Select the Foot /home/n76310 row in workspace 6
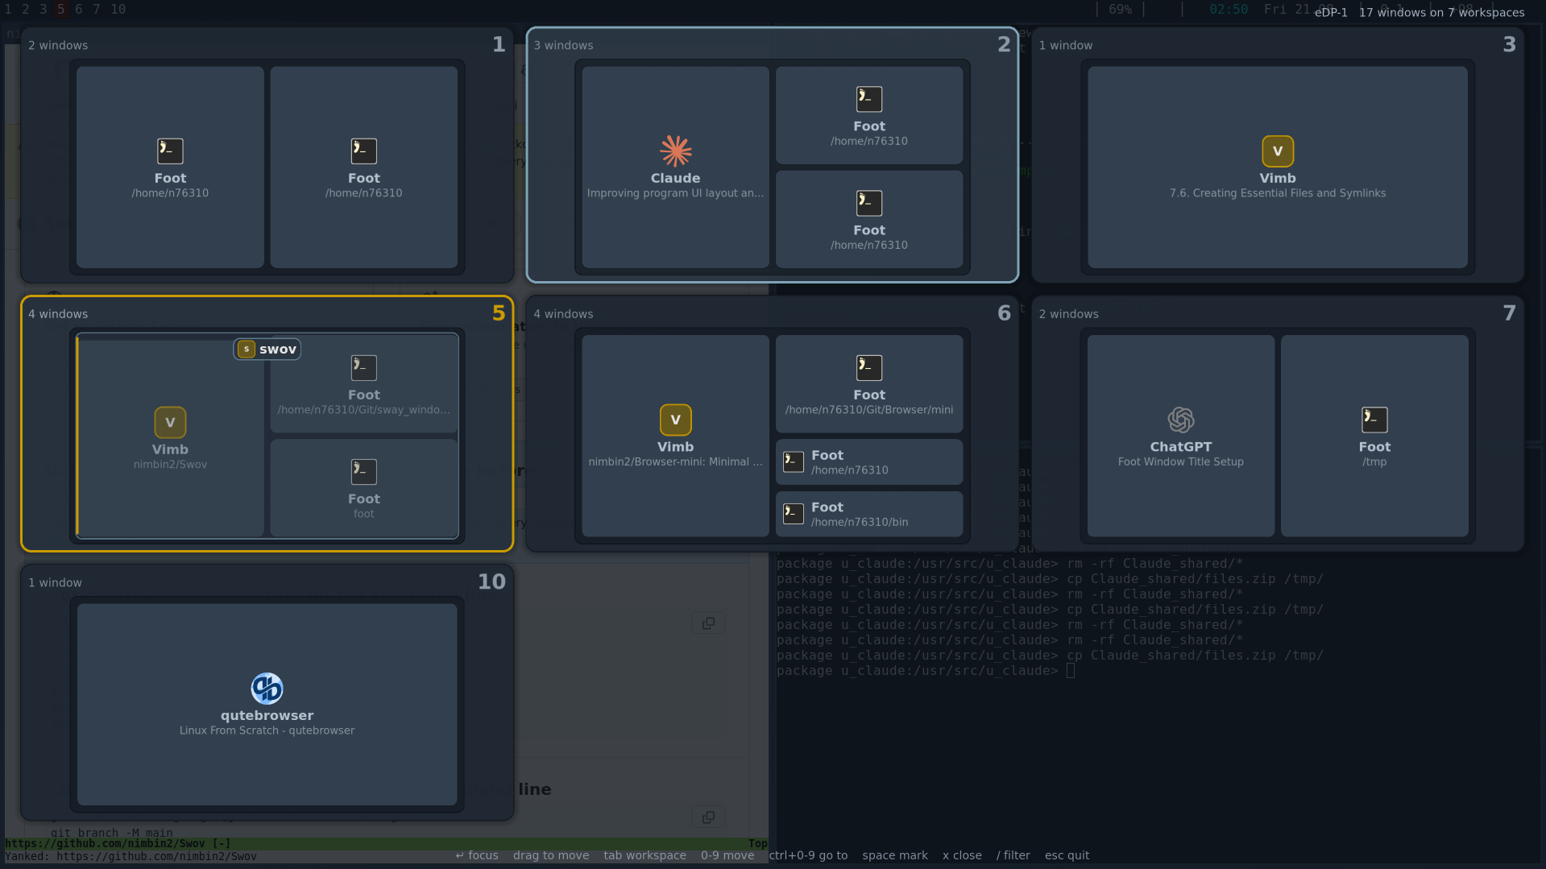The height and width of the screenshot is (869, 1546). click(869, 462)
